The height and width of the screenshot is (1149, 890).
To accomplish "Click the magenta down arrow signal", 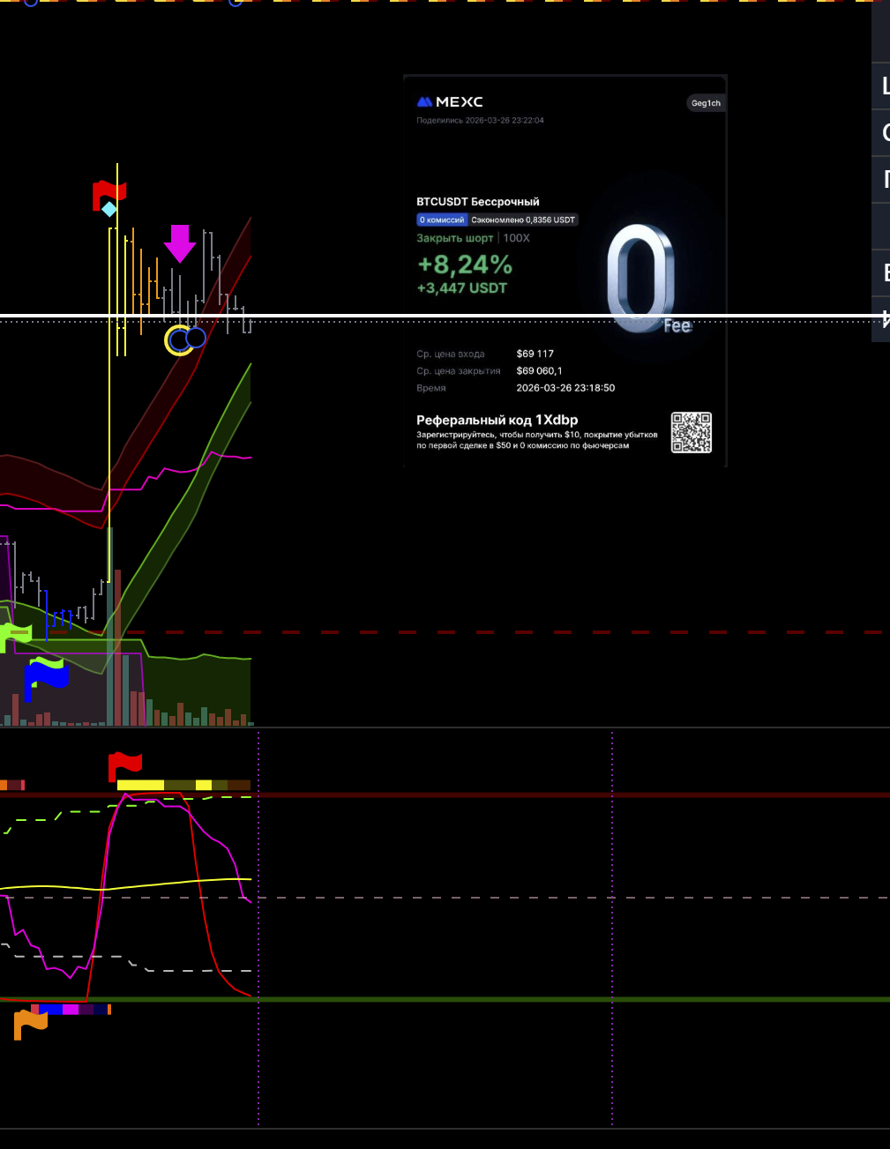I will (x=180, y=243).
